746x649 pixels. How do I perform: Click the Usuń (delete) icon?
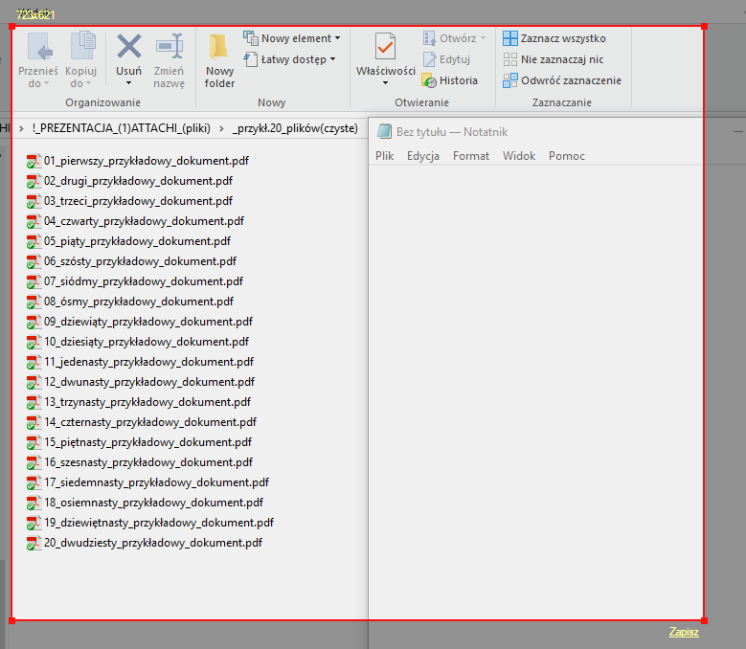[128, 48]
